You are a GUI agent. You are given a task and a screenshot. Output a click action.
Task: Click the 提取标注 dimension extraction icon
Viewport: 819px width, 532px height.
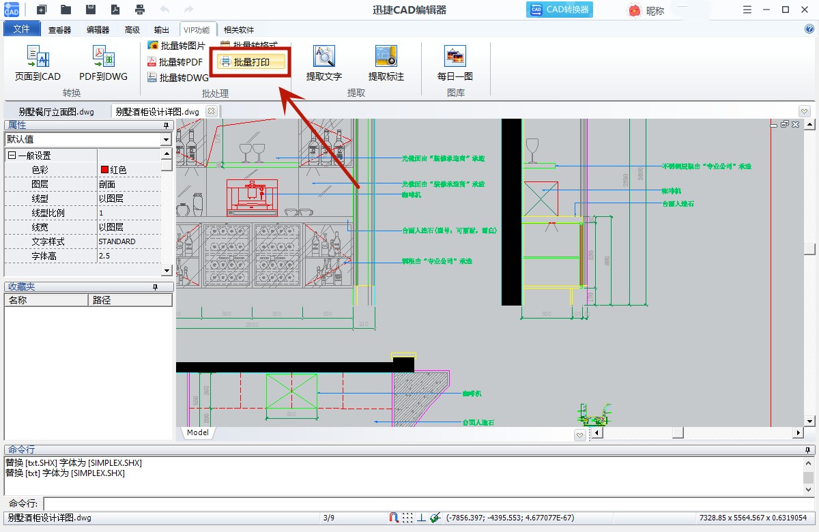[386, 56]
